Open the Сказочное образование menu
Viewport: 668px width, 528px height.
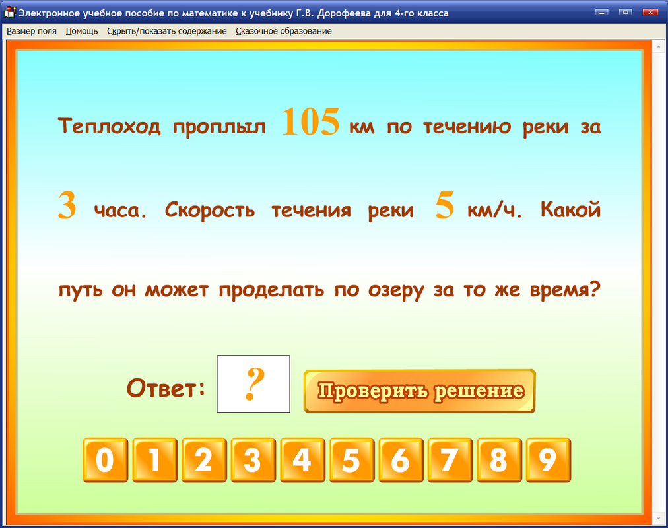[284, 30]
